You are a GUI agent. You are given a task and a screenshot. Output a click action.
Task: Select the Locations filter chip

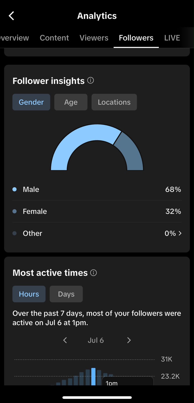(x=114, y=102)
